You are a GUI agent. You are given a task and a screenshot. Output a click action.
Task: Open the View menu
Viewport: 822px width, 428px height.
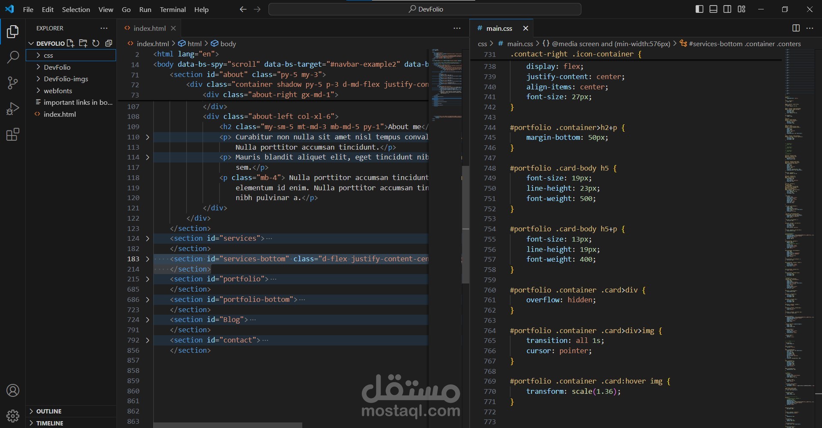pos(106,9)
